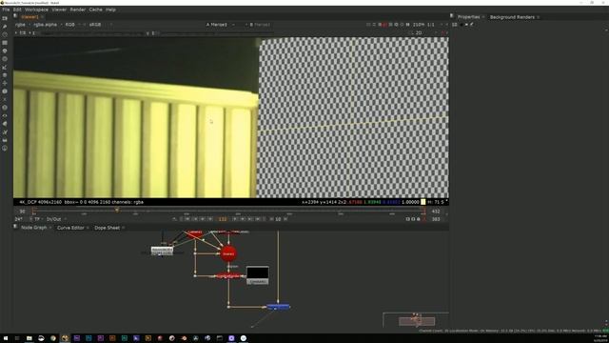Select the Properties tab
Viewport: 609px width, 343px height.
[468, 17]
